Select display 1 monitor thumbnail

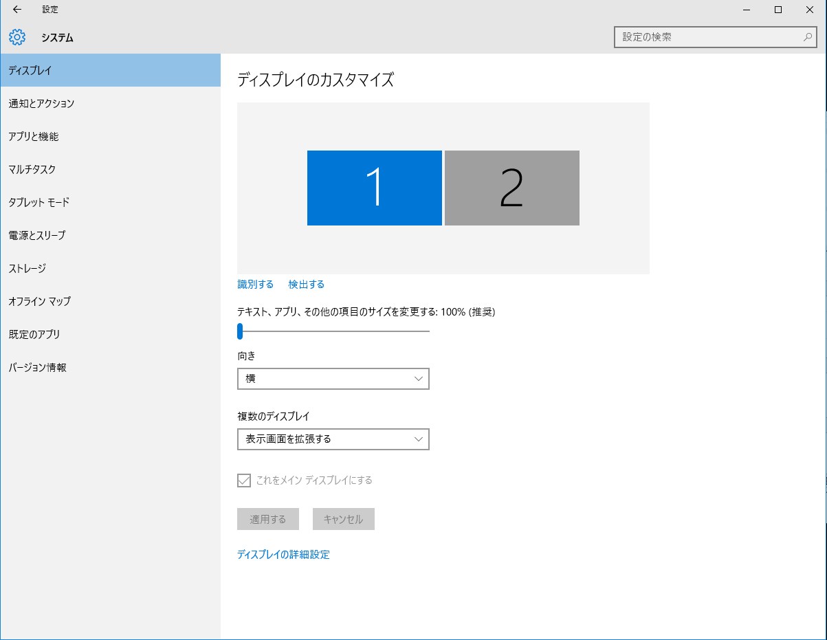(374, 188)
